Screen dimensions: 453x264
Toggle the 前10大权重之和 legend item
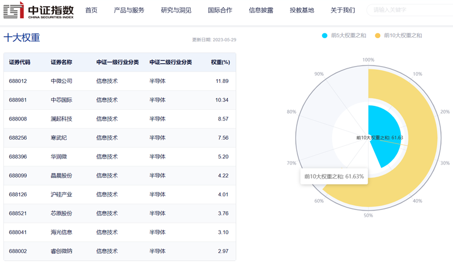pos(398,35)
